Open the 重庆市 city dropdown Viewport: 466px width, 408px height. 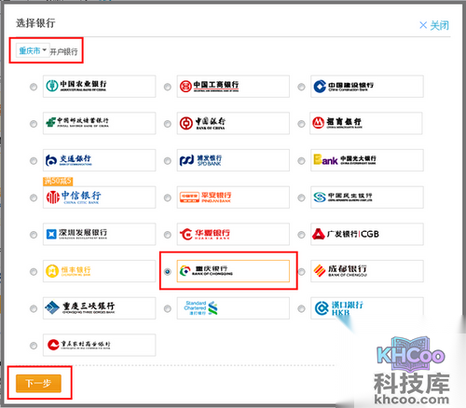click(x=33, y=50)
